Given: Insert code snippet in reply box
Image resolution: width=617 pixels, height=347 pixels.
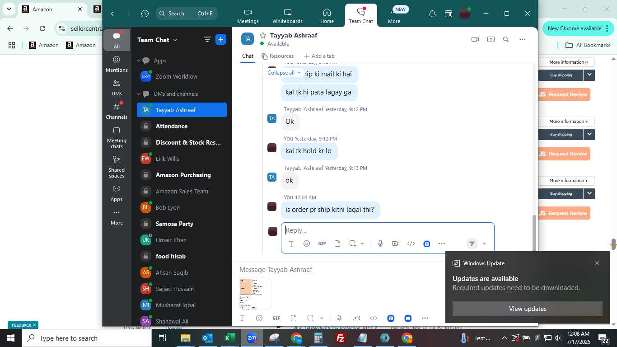Looking at the screenshot, I should tap(411, 244).
